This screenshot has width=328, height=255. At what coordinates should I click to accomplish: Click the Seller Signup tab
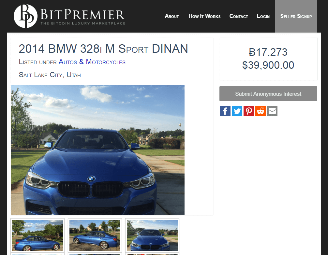[296, 16]
